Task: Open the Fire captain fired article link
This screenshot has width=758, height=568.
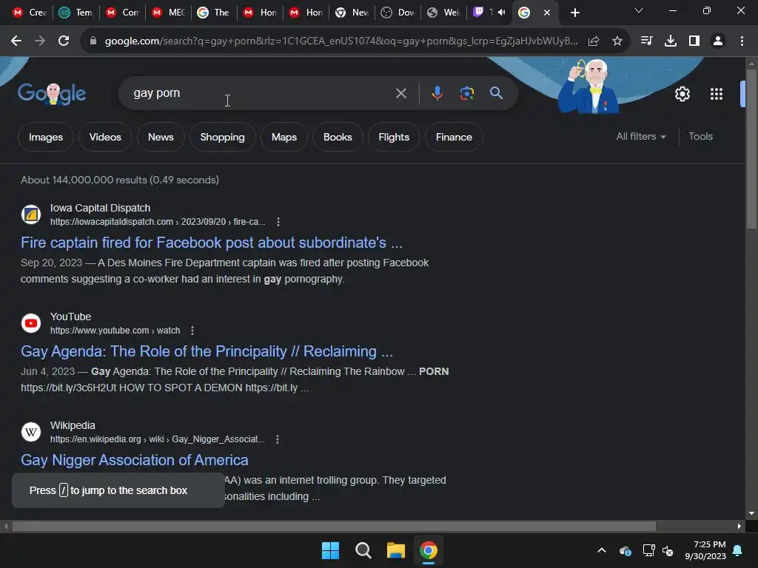Action: point(211,243)
